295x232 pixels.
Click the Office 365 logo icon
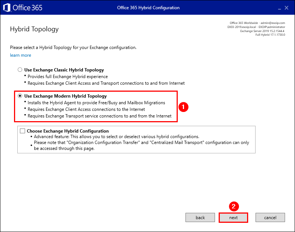coord(7,8)
